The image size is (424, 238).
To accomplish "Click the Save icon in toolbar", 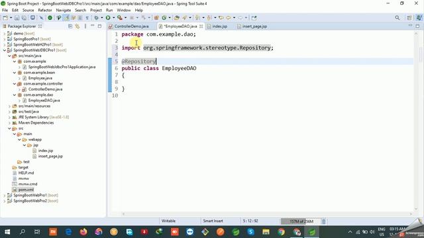I will coord(17,18).
